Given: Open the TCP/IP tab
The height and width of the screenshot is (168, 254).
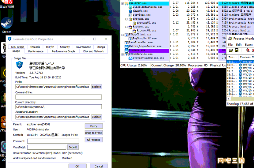Looking at the screenshot, I should click(50, 47).
